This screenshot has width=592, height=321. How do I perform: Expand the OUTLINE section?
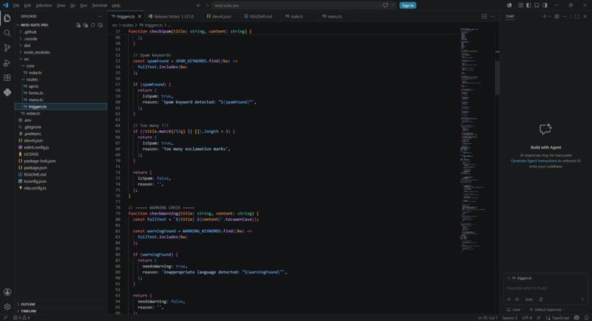[x=61, y=304]
